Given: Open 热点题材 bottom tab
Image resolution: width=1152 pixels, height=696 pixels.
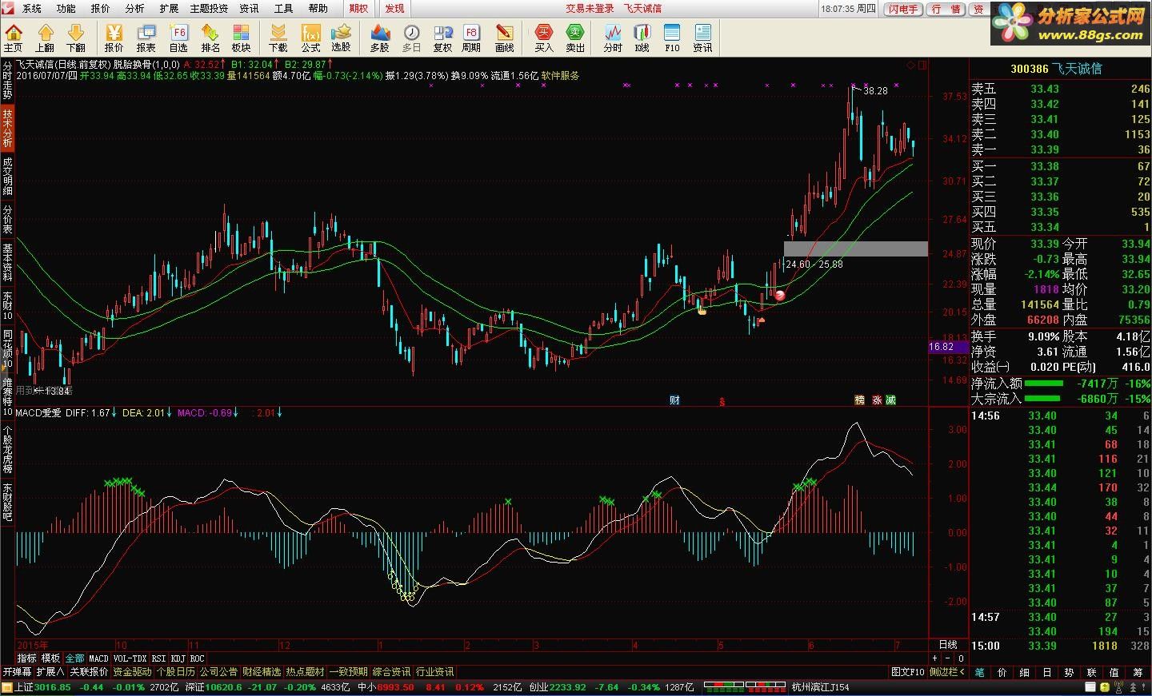Looking at the screenshot, I should [305, 672].
